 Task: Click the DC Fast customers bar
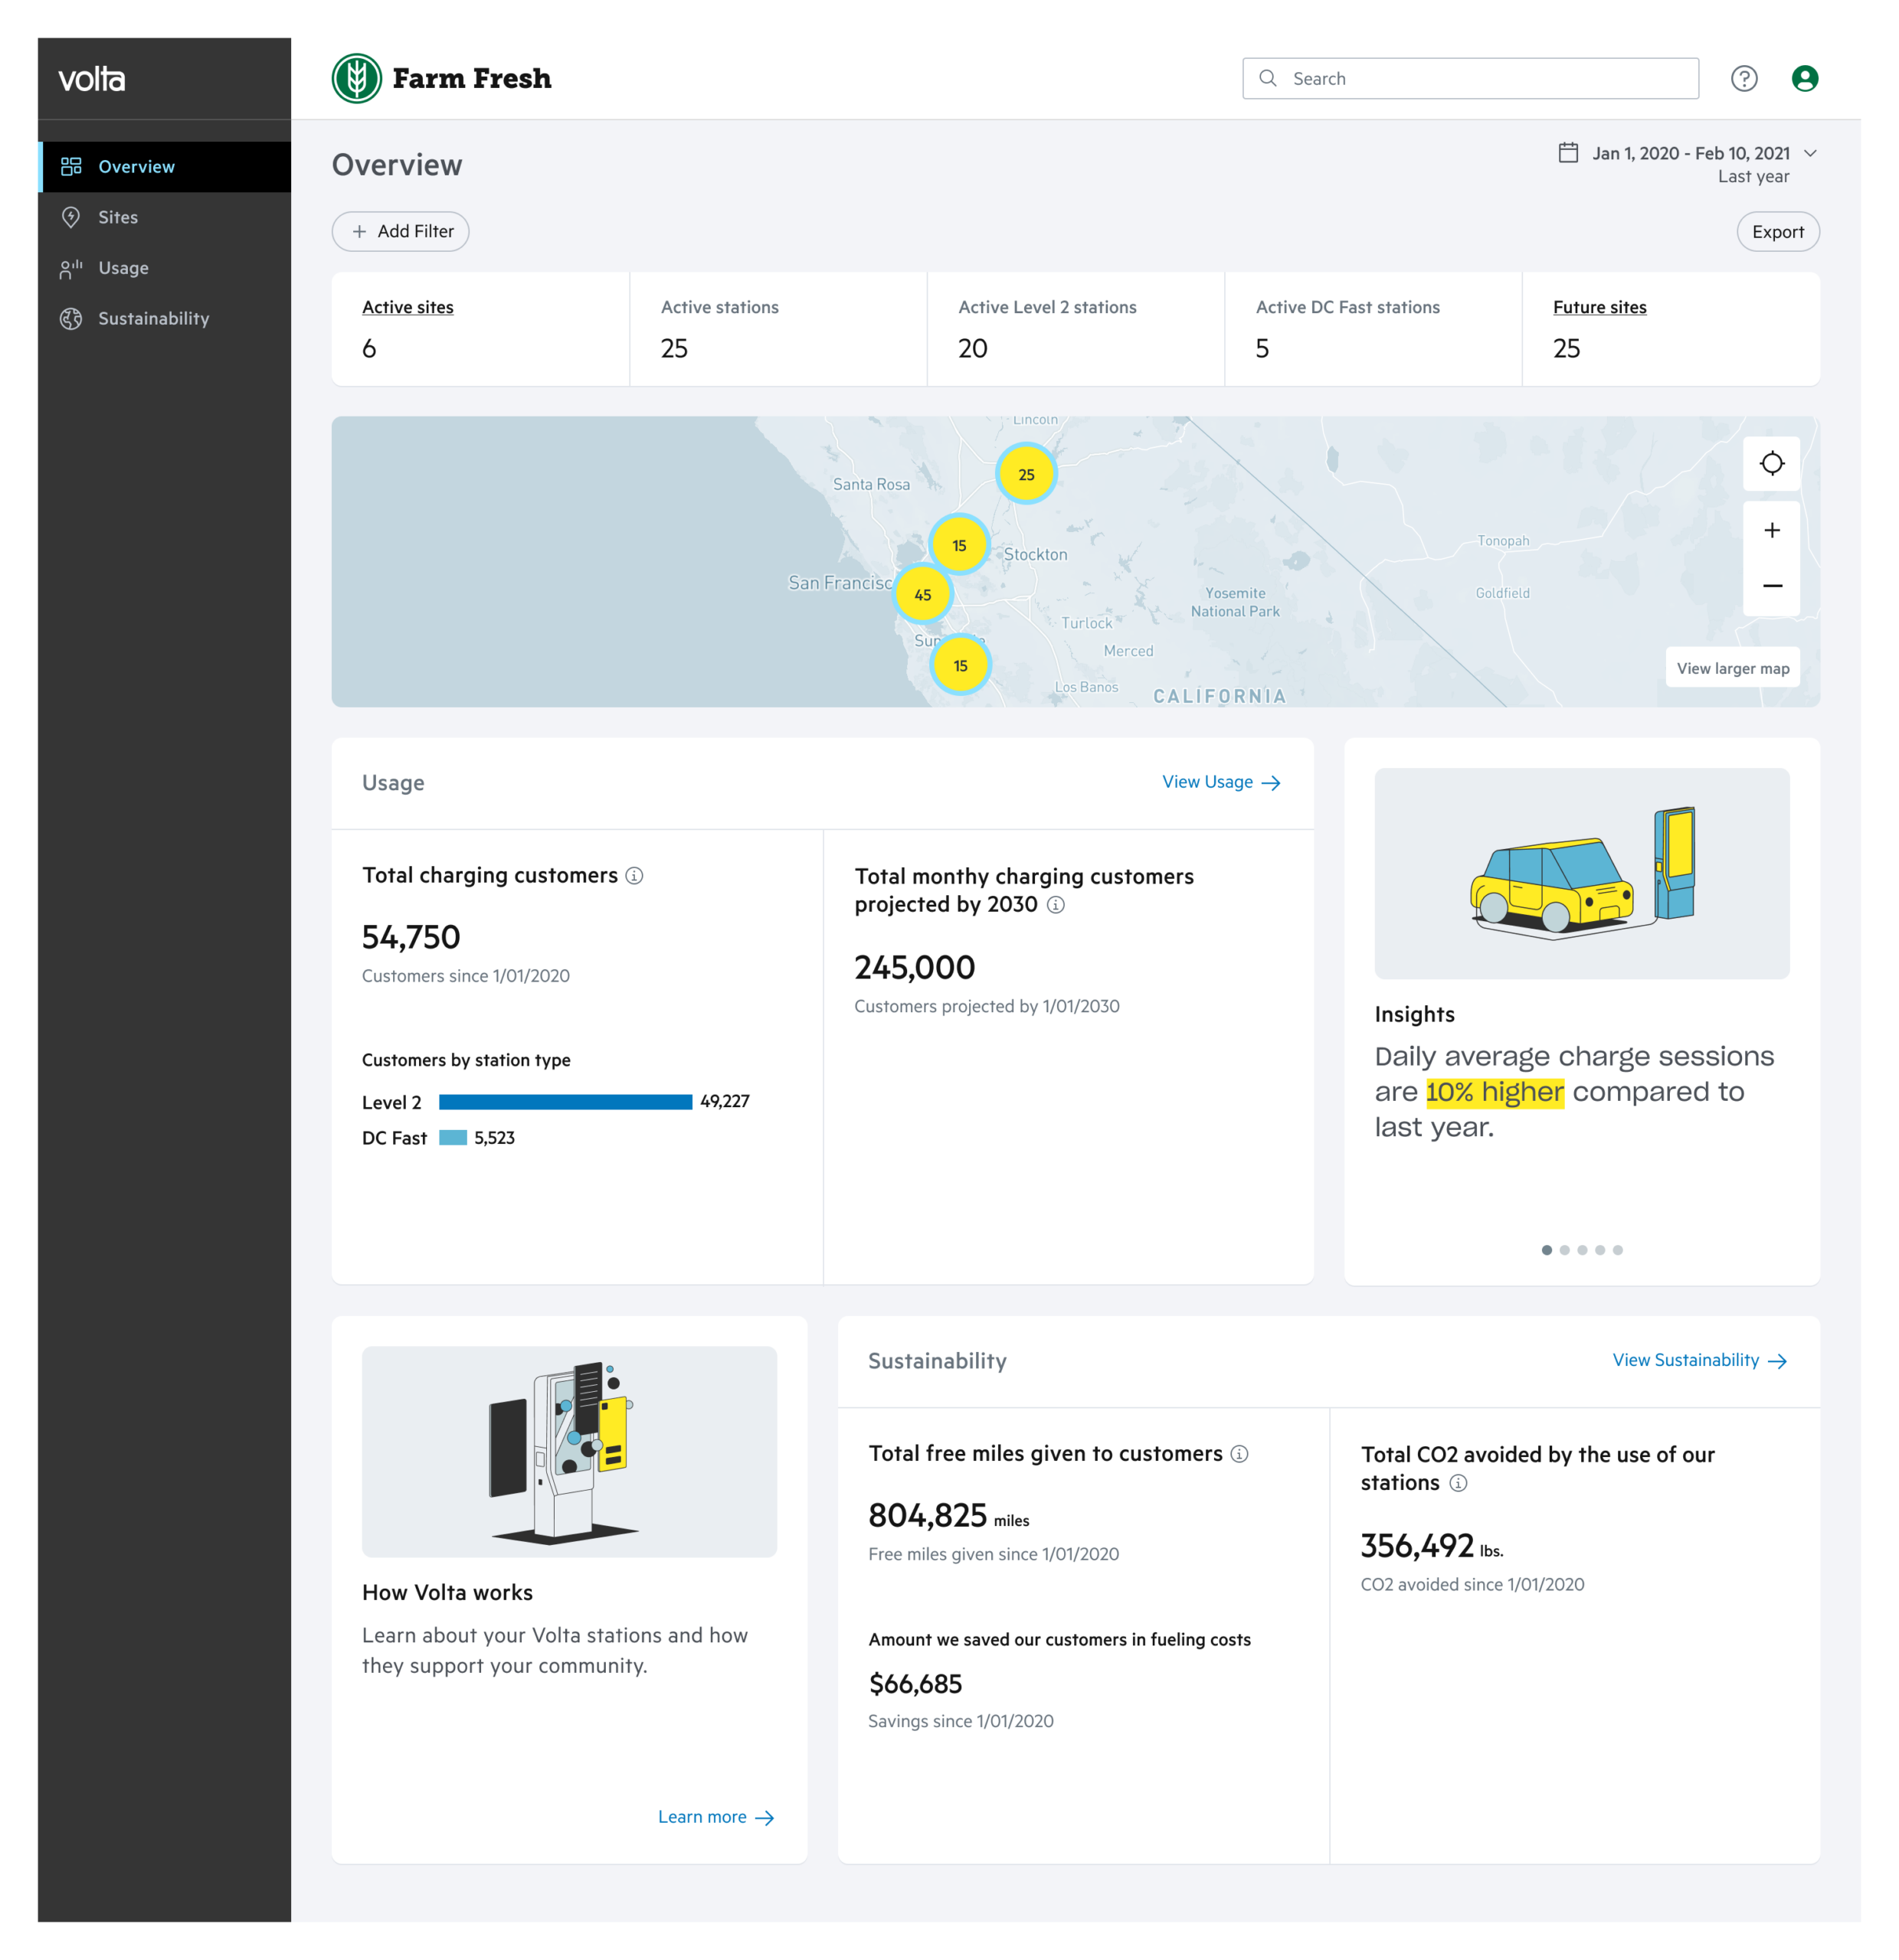click(x=453, y=1138)
